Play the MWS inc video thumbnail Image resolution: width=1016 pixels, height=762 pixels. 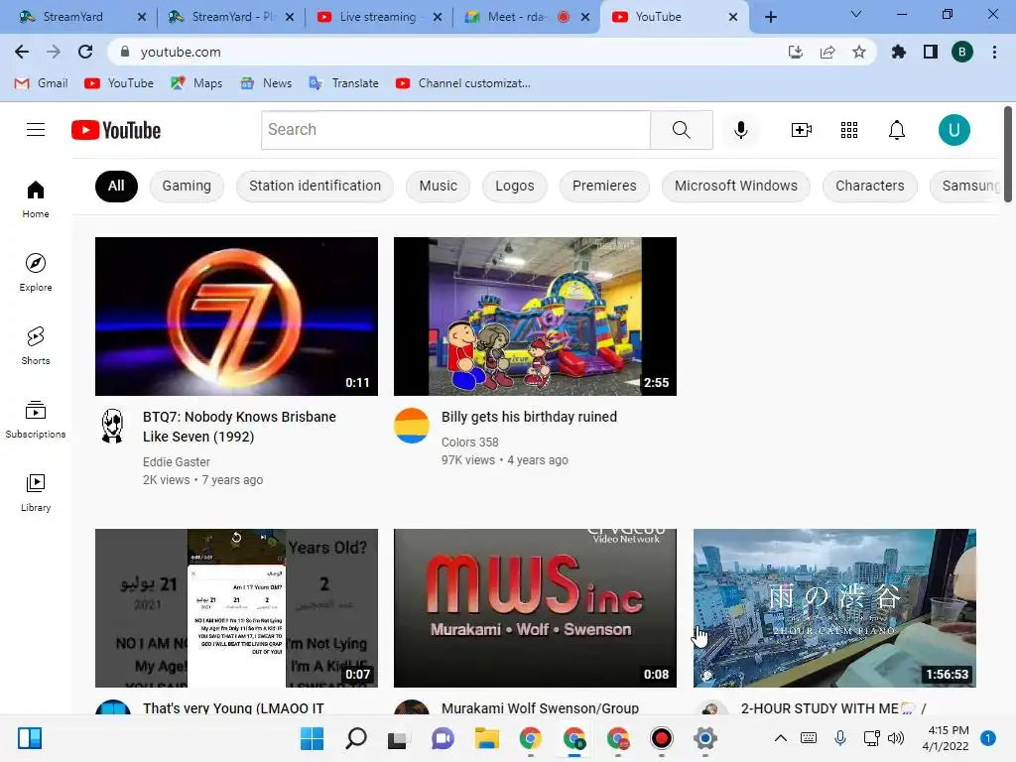coord(535,608)
